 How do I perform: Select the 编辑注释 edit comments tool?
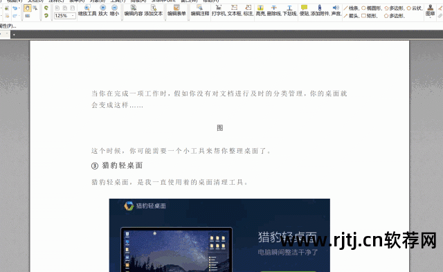[200, 10]
